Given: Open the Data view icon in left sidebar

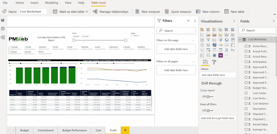Looking at the screenshot, I should [3, 29].
